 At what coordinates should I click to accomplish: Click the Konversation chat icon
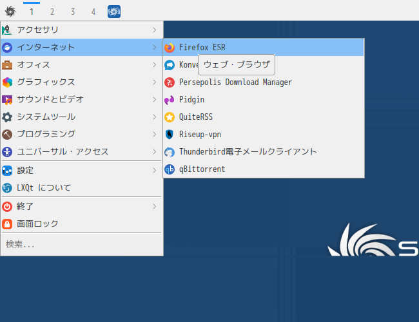pyautogui.click(x=170, y=65)
